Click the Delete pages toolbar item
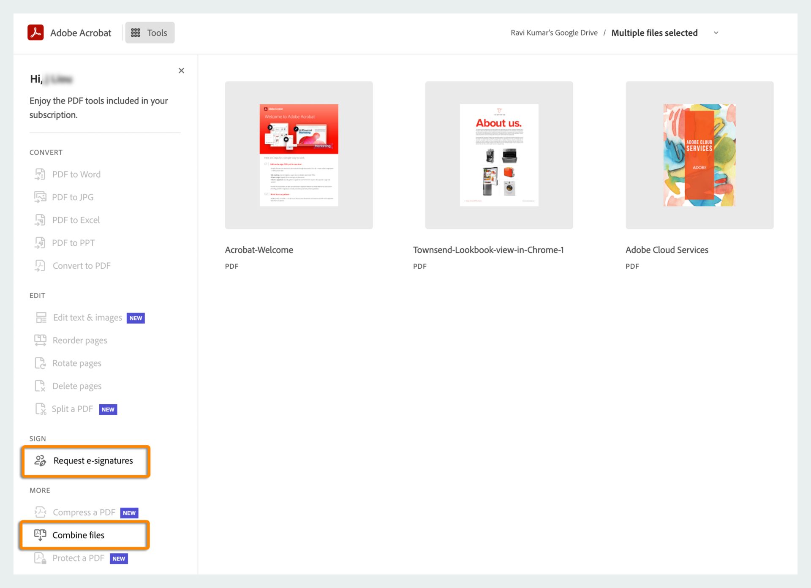 pos(77,385)
